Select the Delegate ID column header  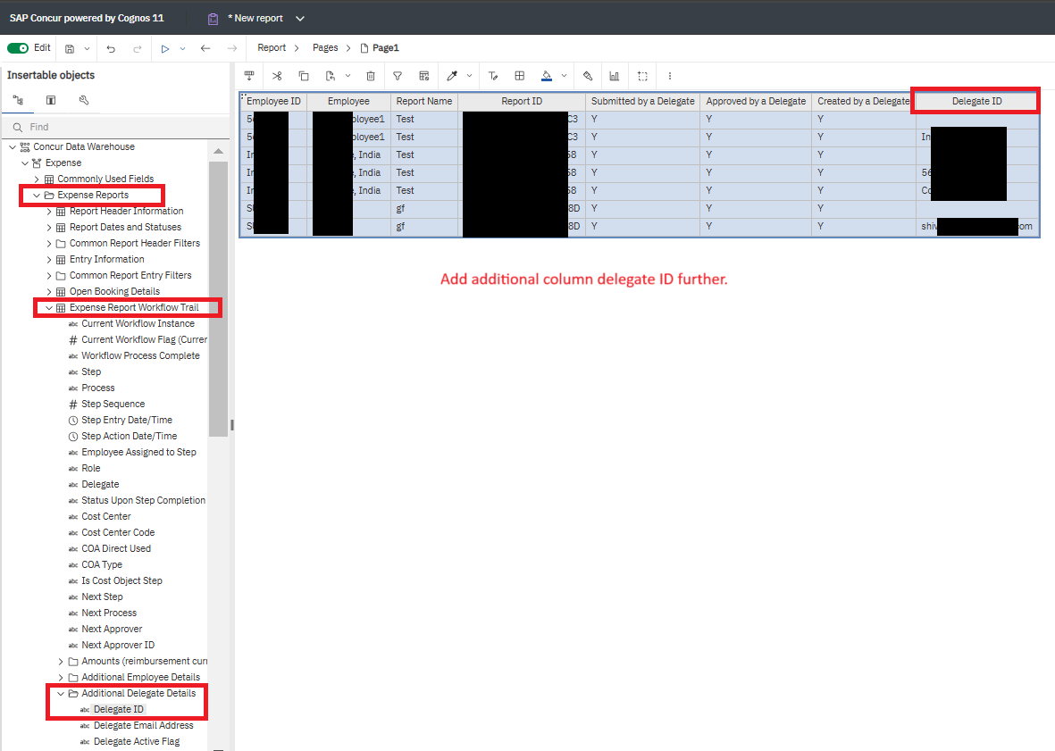[976, 102]
